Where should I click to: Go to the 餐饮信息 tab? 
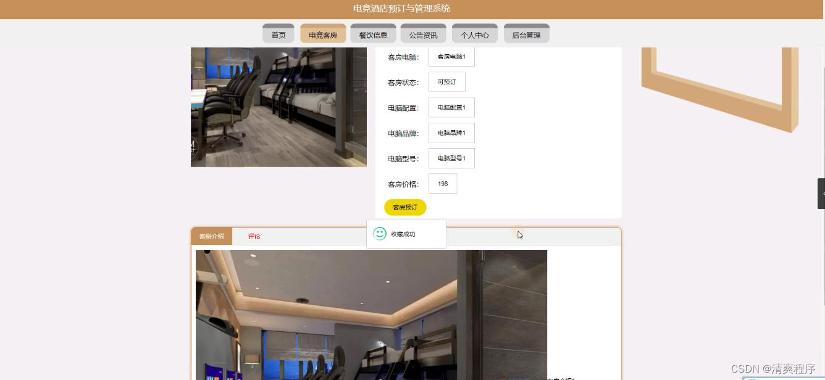(373, 35)
